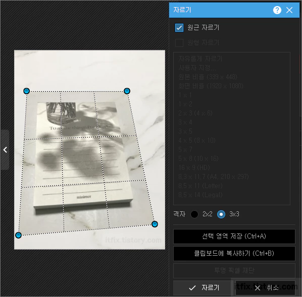Tick the 원형 자르기 checkbox

[179, 43]
